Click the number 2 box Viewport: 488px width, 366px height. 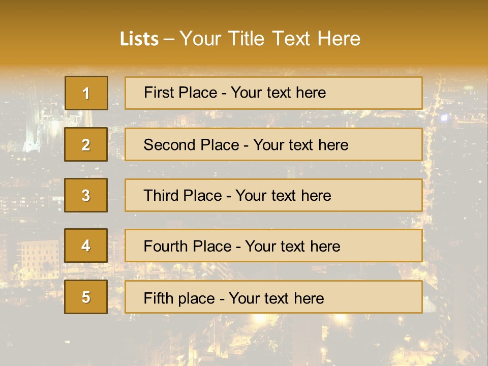pyautogui.click(x=86, y=144)
